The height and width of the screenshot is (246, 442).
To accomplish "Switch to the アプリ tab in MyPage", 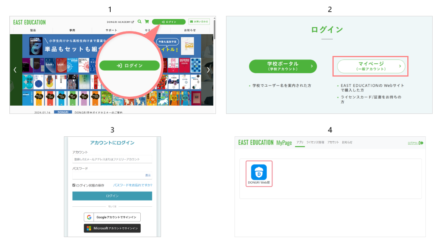I will (x=300, y=142).
